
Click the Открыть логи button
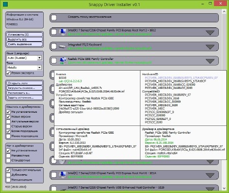point(24,83)
